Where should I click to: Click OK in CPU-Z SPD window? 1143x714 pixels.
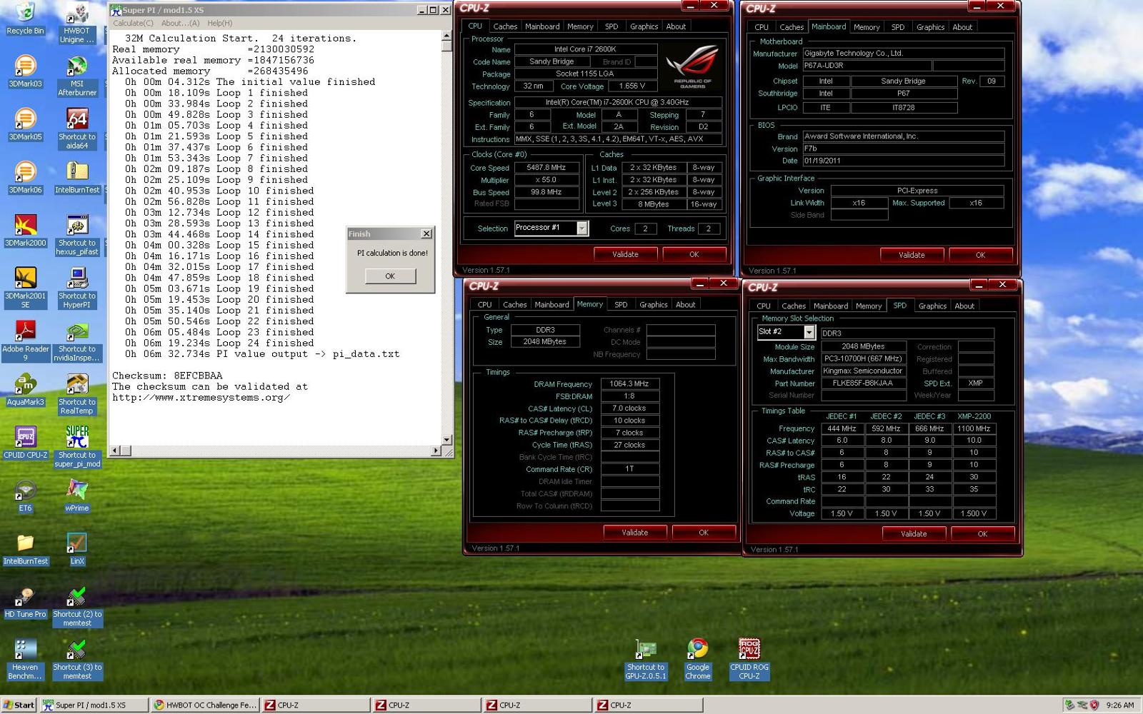982,534
